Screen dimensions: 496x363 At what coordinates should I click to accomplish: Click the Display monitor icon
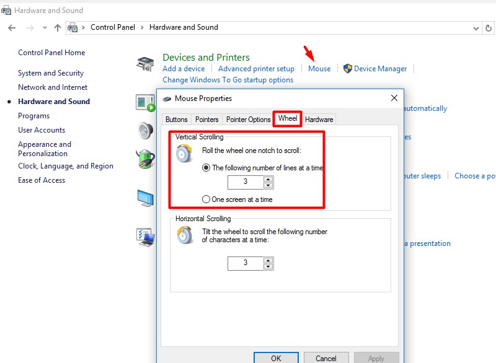(145, 198)
